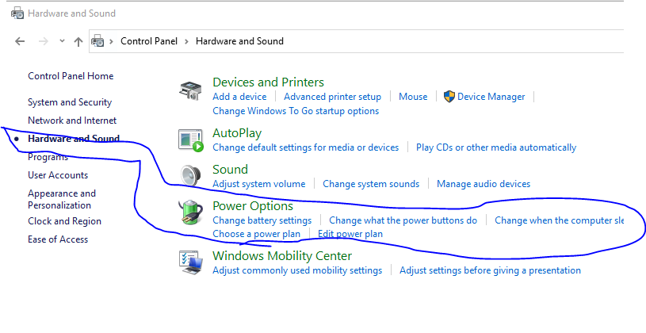Click Change when the computer sleeps

(559, 220)
